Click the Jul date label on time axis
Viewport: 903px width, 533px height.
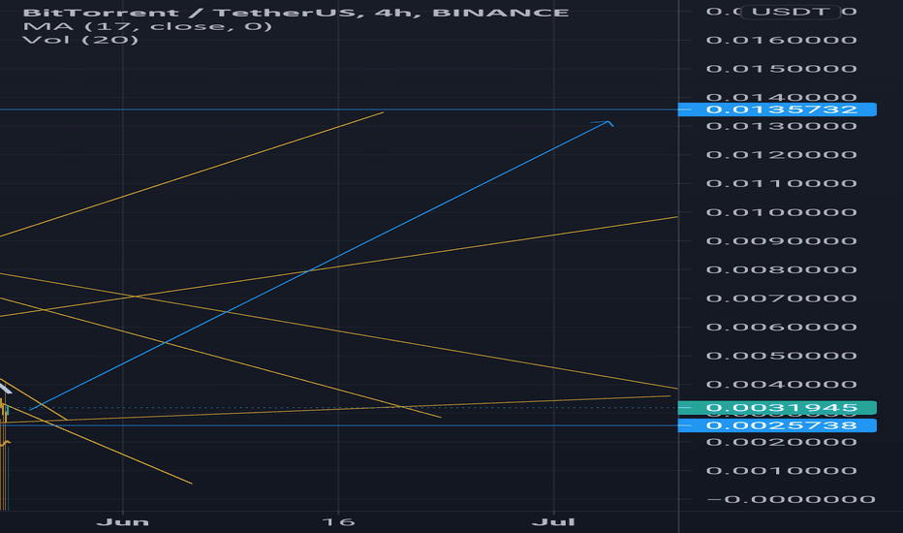pos(553,522)
